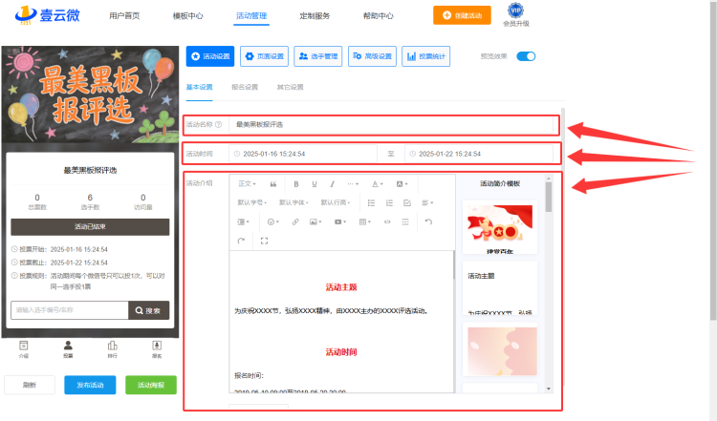This screenshot has width=717, height=421.
Task: Click the 搜索 button in the preview
Action: click(148, 310)
